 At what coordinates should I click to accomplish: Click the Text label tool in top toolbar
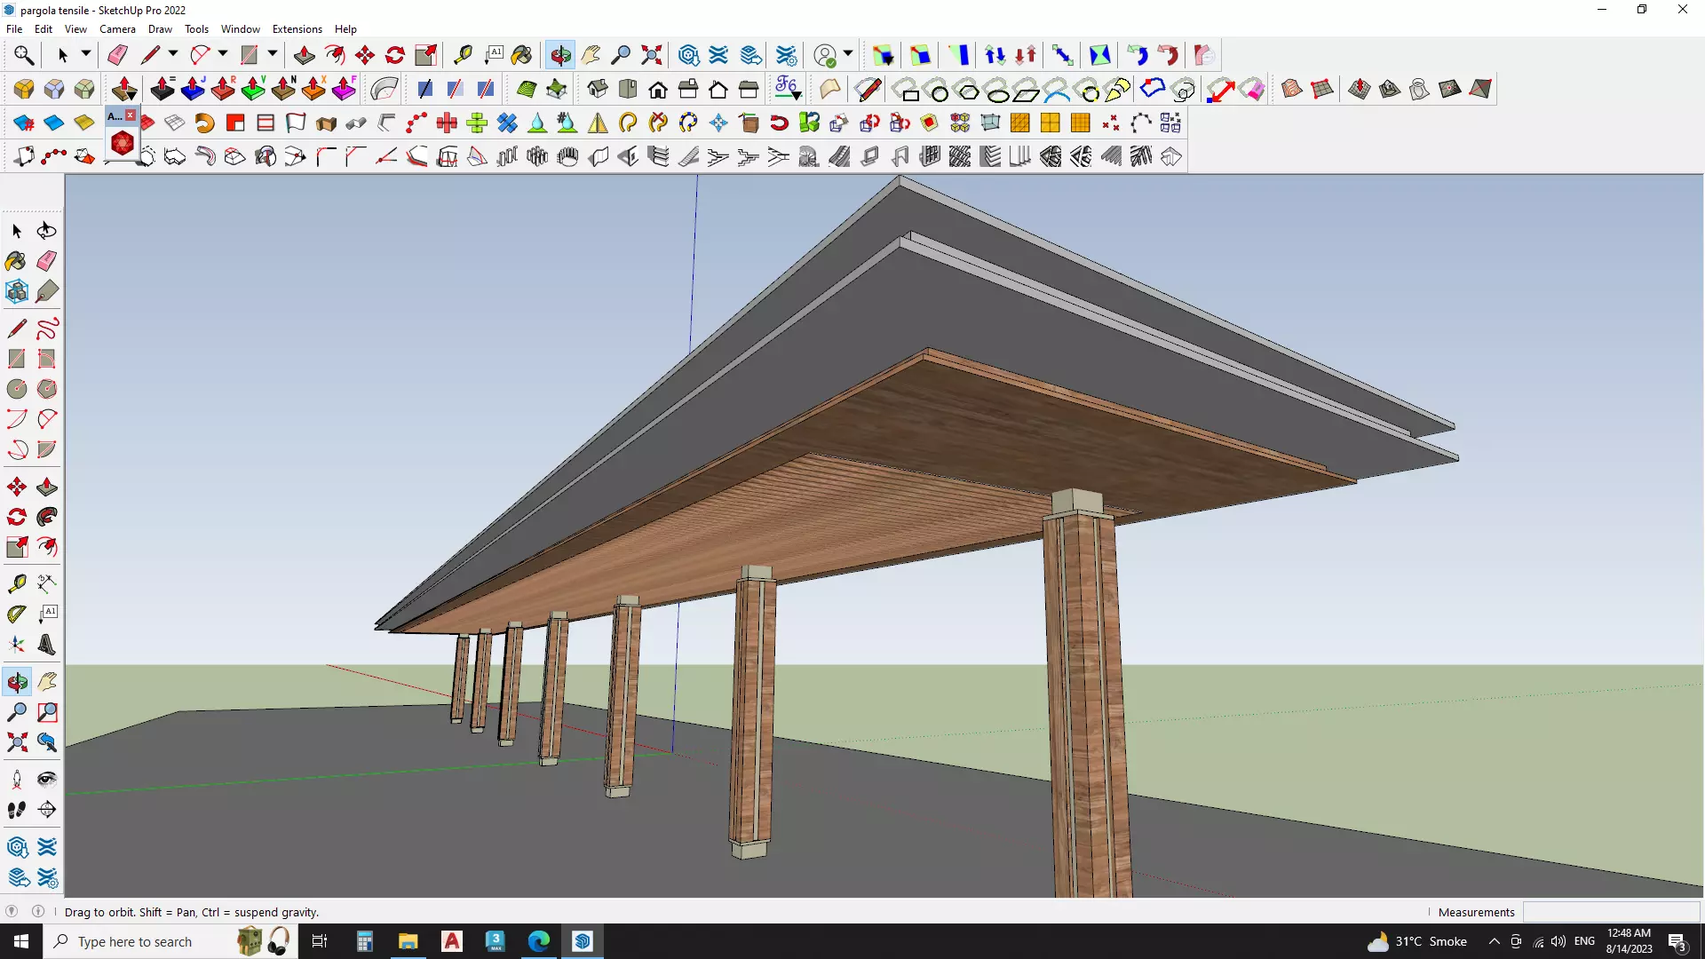[x=493, y=55]
